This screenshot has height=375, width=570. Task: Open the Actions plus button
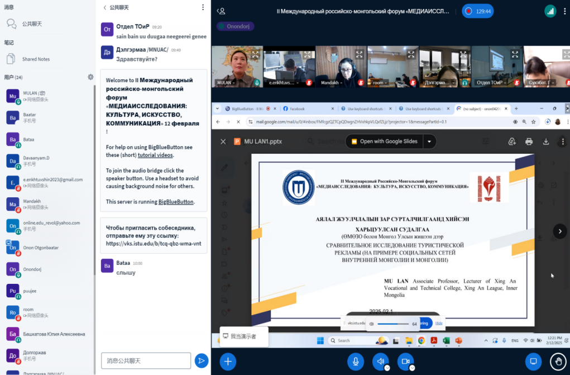(x=228, y=362)
